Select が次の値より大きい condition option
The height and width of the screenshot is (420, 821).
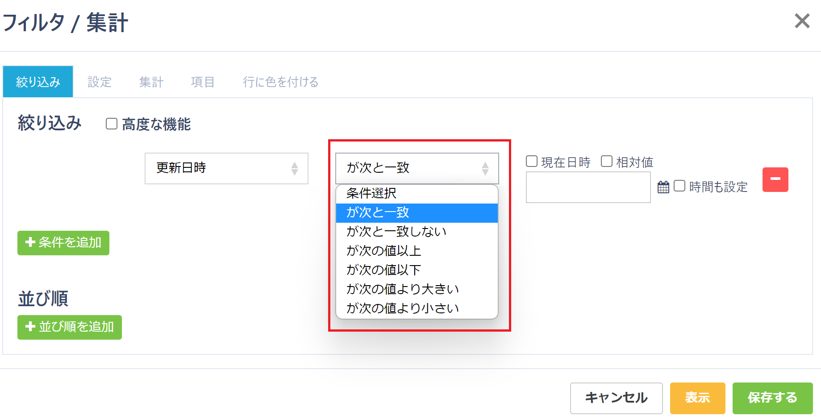coord(402,289)
